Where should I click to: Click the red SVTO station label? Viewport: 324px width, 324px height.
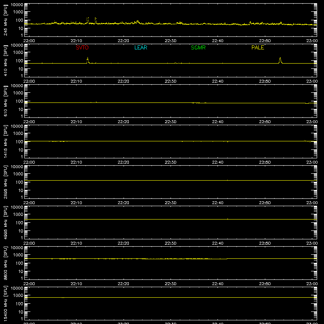pos(82,47)
